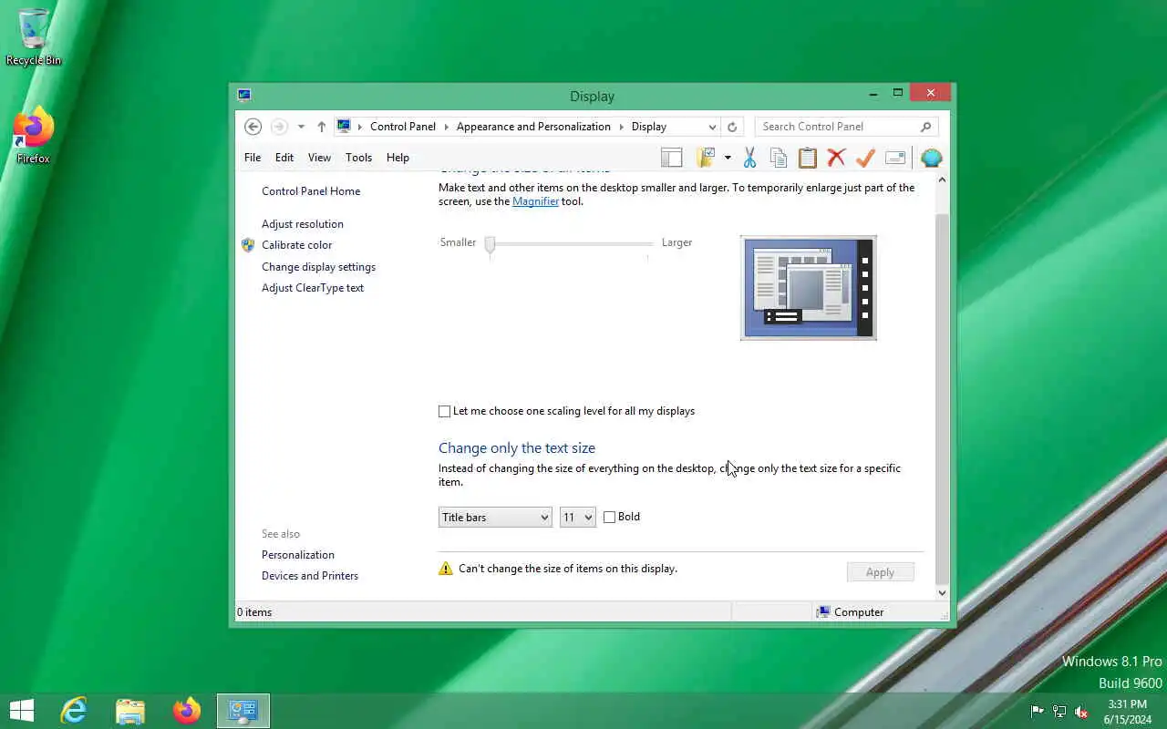Expand arrow after Control Panel breadcrumb
The image size is (1167, 729).
point(447,127)
